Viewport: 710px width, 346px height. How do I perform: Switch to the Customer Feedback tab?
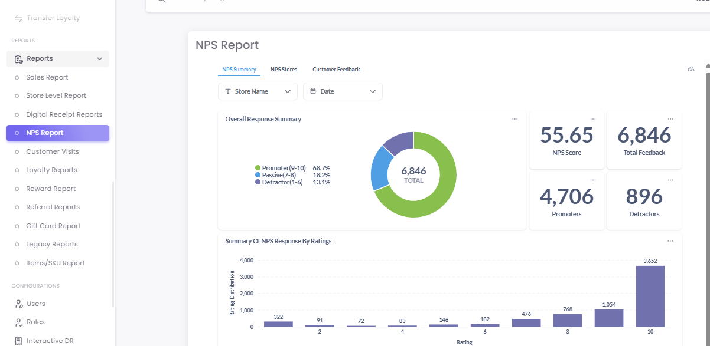pos(336,70)
